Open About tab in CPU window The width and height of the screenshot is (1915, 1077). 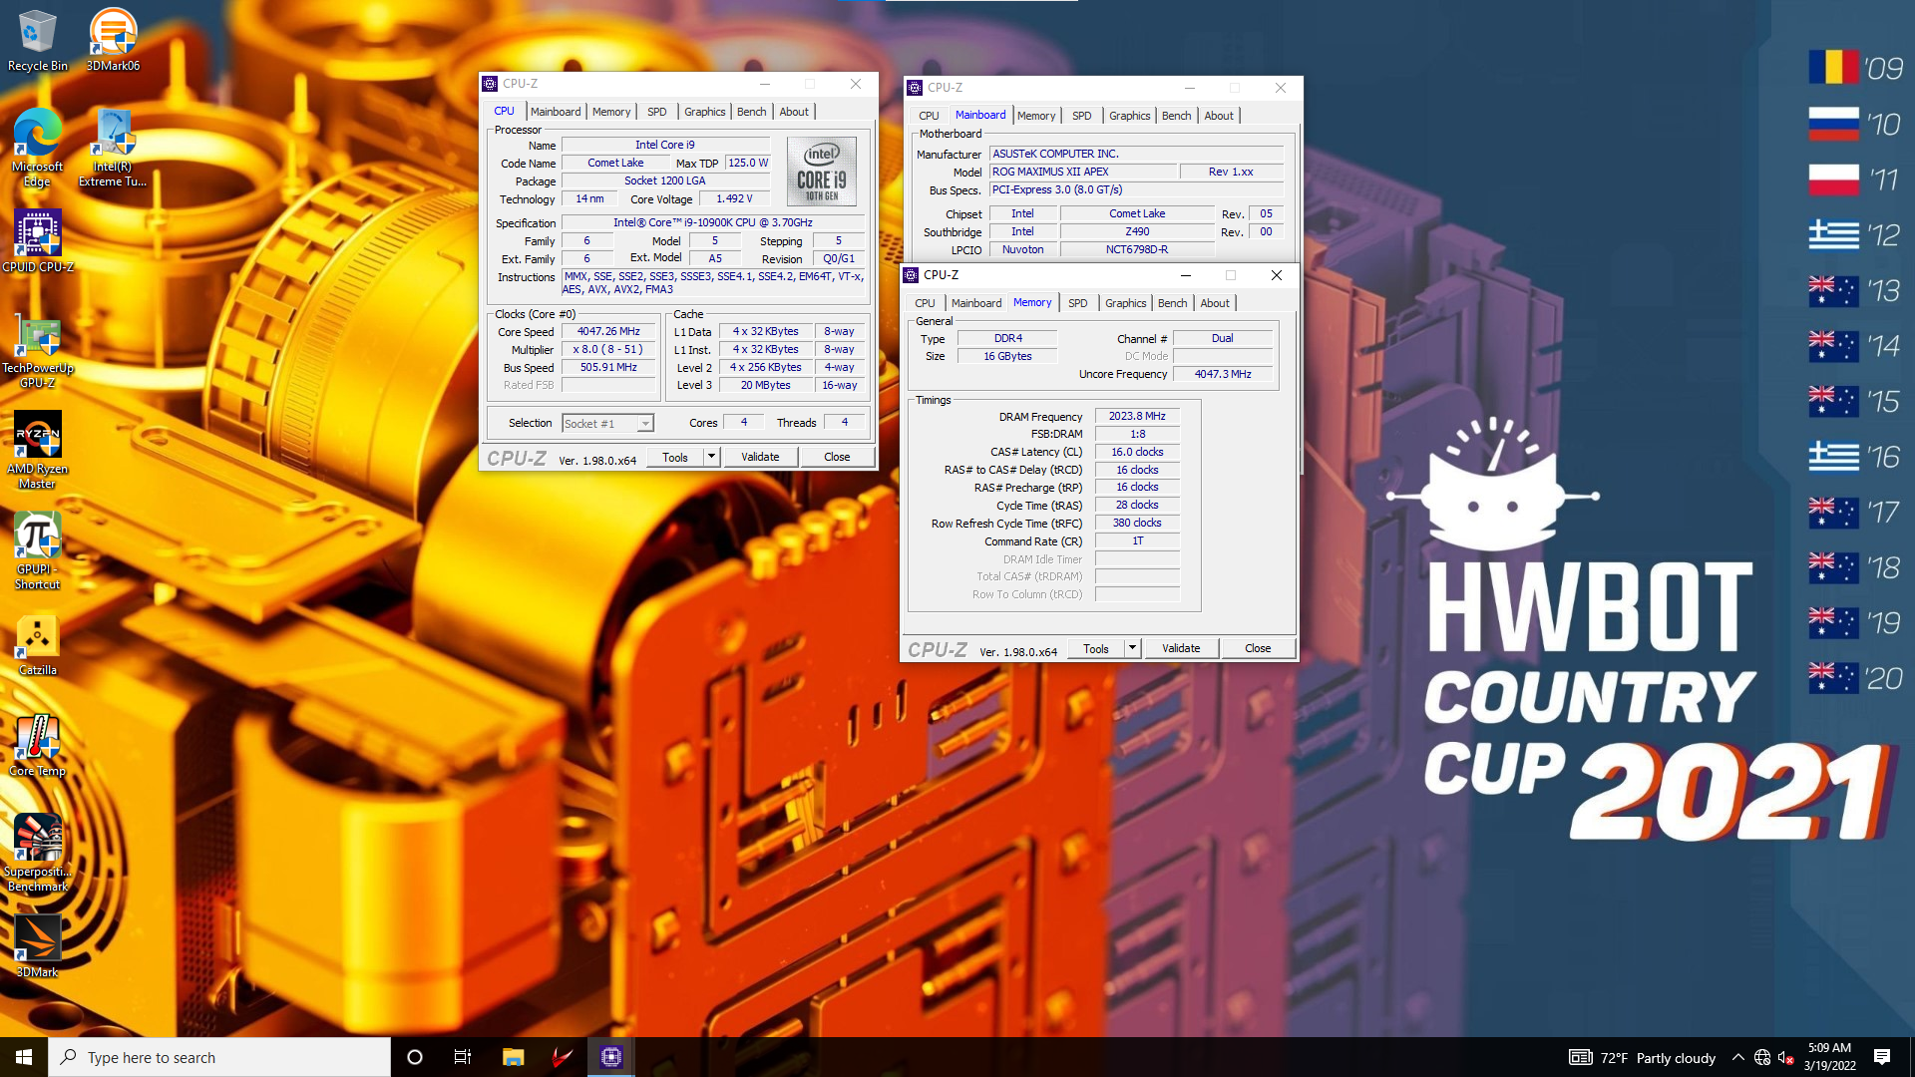pyautogui.click(x=794, y=112)
